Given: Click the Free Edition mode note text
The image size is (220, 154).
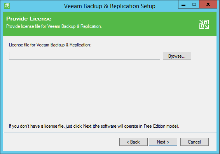Looking at the screenshot, I should coord(94,126).
